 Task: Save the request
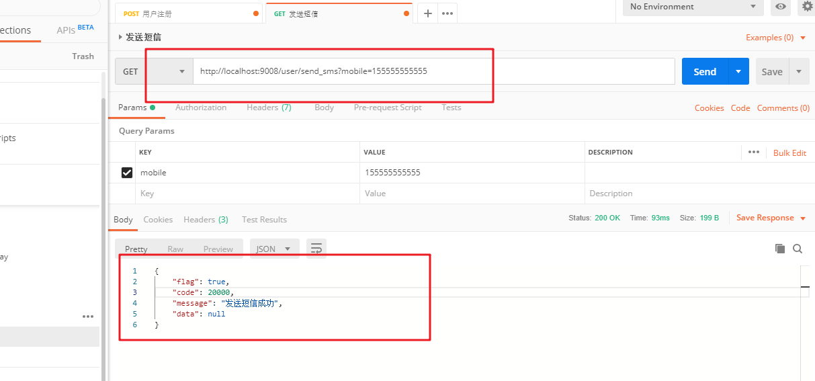[772, 71]
